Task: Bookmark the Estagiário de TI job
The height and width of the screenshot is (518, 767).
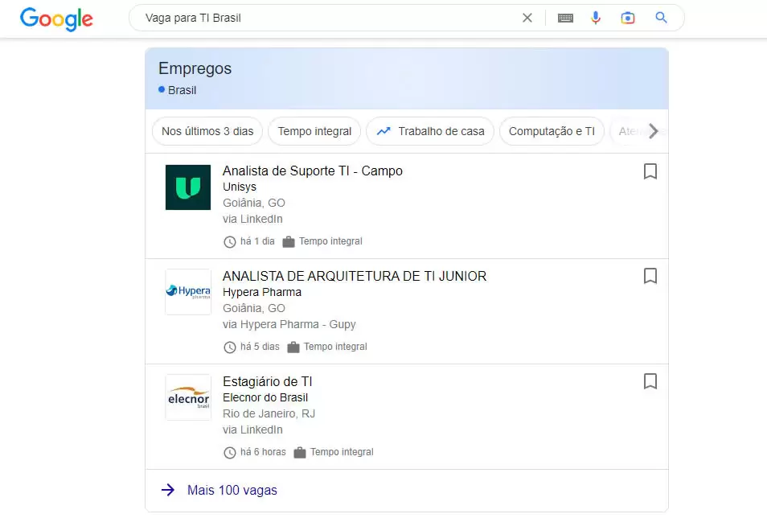Action: coord(650,381)
